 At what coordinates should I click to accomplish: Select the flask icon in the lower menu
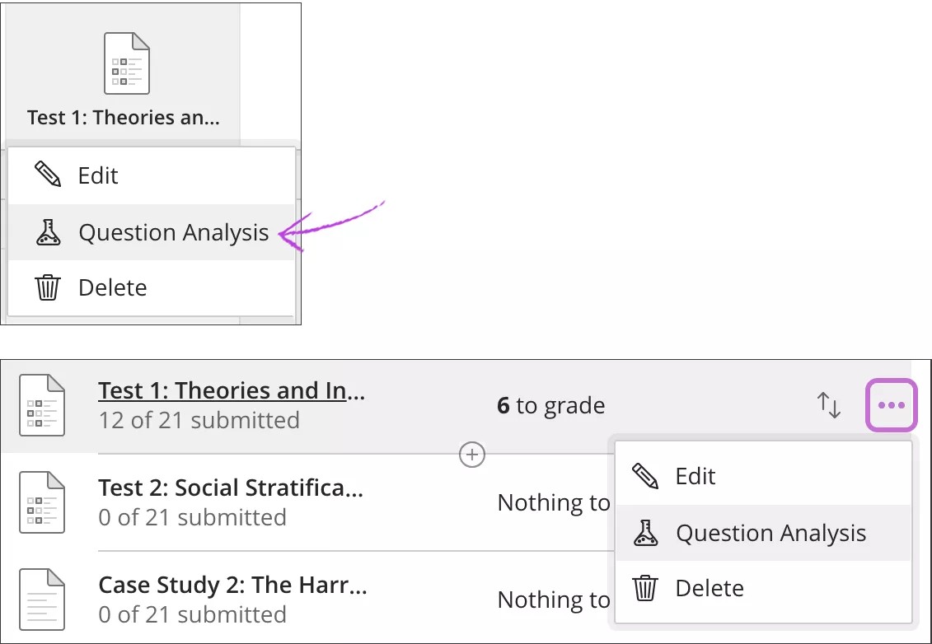(645, 532)
